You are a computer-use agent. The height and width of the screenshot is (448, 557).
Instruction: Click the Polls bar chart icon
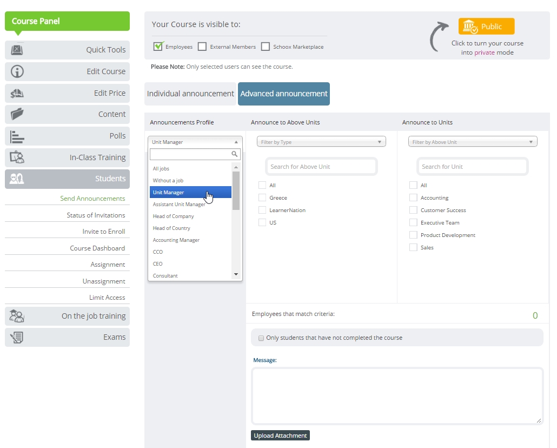[x=17, y=136]
